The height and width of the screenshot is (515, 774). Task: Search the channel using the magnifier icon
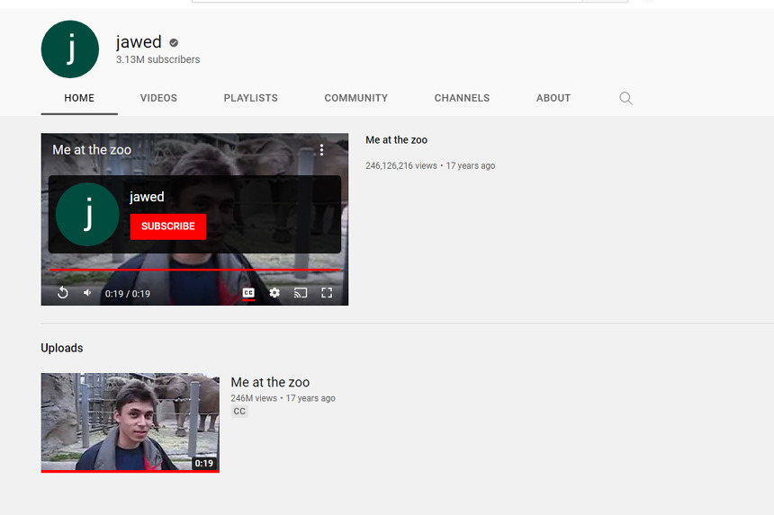(x=625, y=98)
